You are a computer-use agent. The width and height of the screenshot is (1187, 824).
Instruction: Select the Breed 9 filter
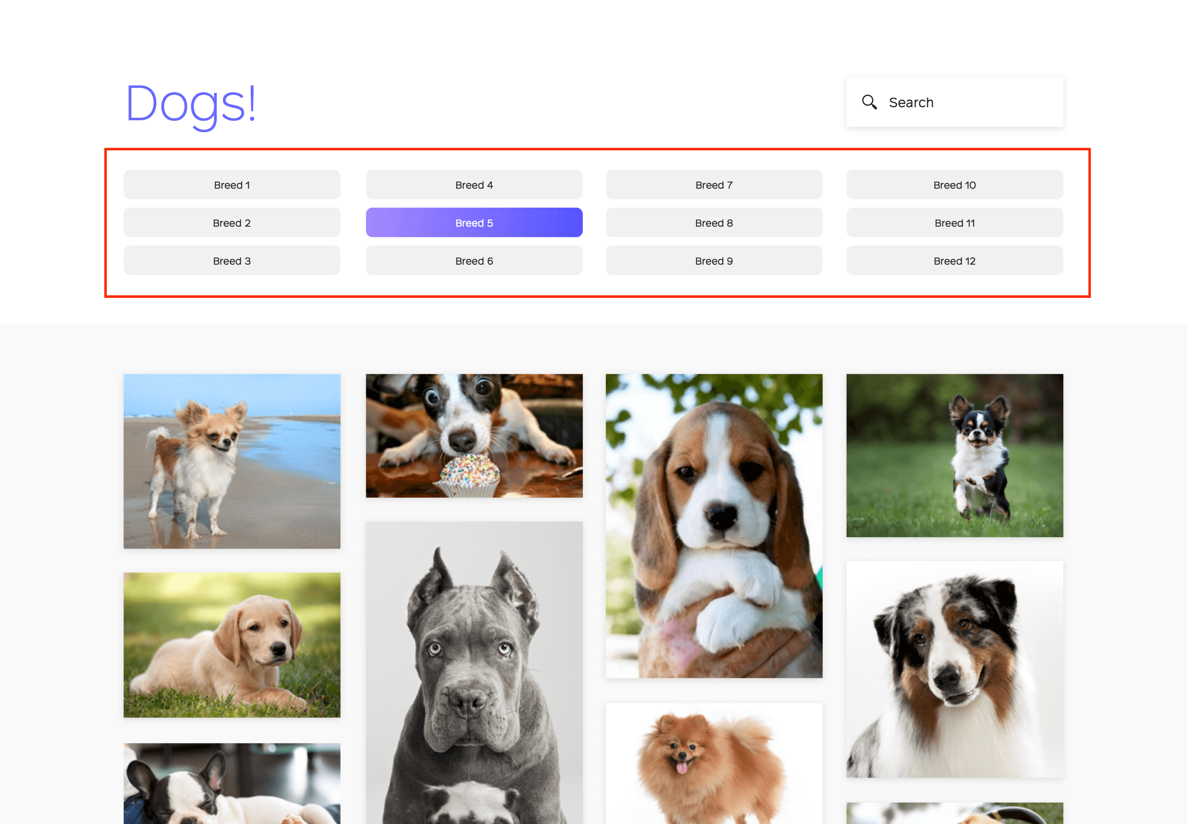[x=713, y=261]
